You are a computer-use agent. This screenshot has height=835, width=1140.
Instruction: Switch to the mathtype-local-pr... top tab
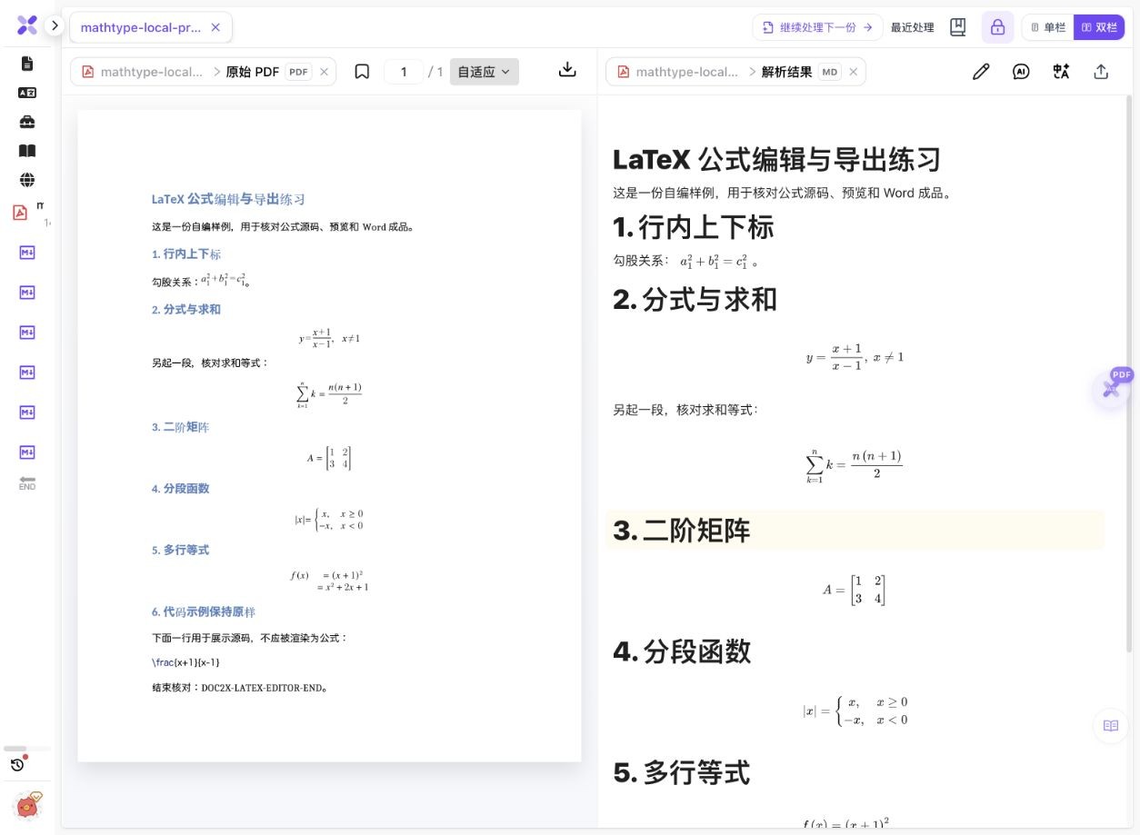(141, 27)
